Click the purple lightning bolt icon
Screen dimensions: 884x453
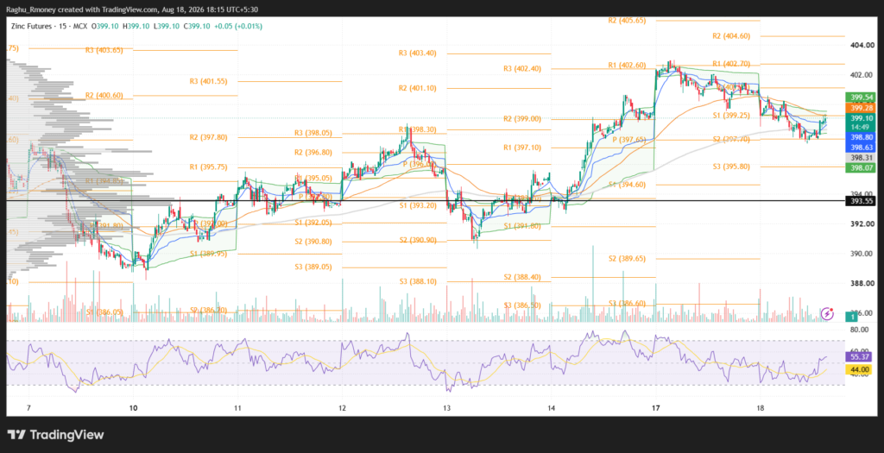[828, 313]
